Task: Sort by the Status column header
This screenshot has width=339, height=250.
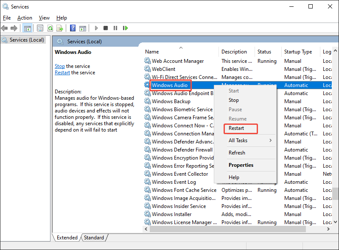Action: [x=268, y=52]
